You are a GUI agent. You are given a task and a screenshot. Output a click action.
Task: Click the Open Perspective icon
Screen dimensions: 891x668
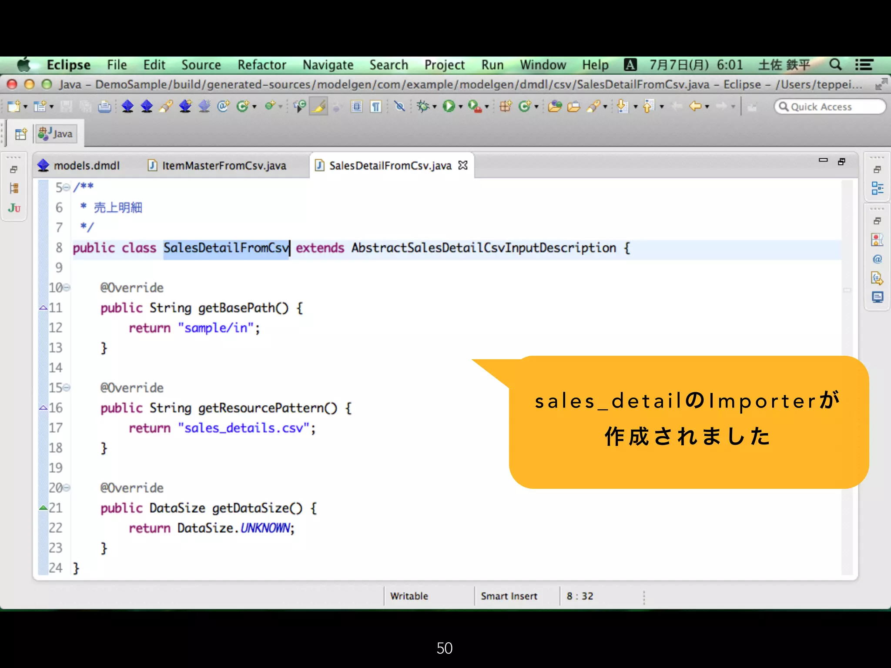[x=20, y=134]
